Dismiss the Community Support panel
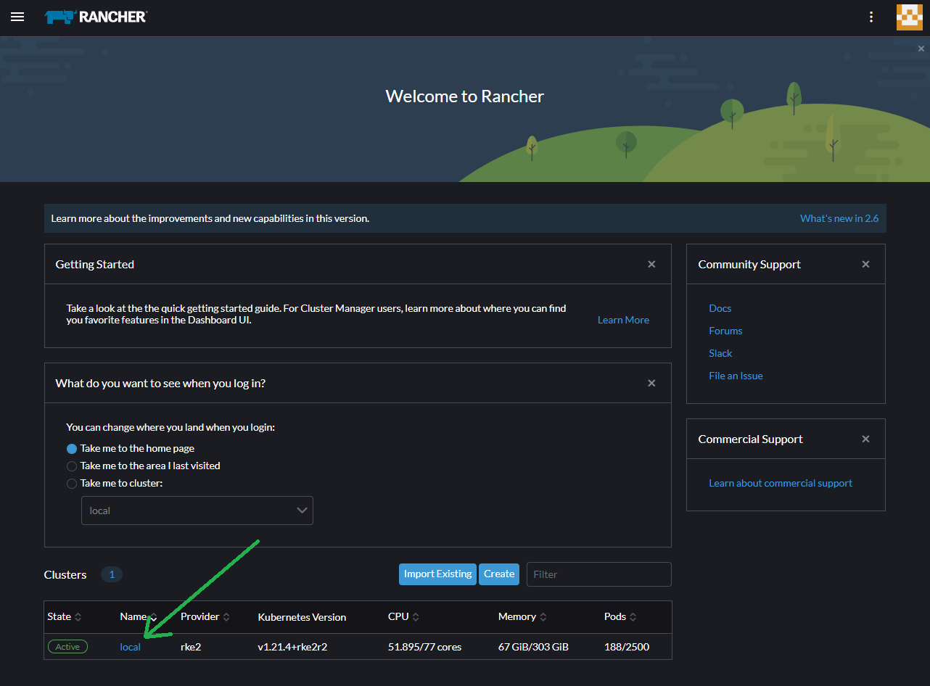The image size is (930, 686). click(865, 265)
